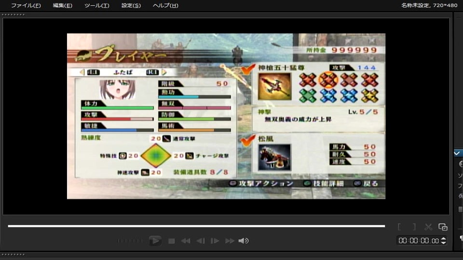
Task: Click the 神槍五十猛尊 weapon name
Action: pos(281,68)
